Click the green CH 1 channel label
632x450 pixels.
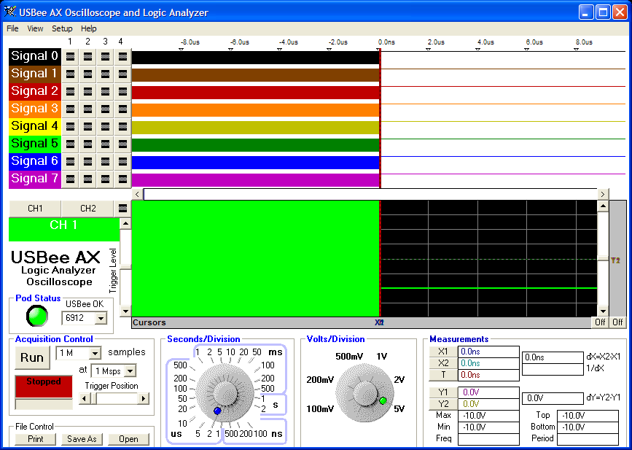(x=64, y=230)
